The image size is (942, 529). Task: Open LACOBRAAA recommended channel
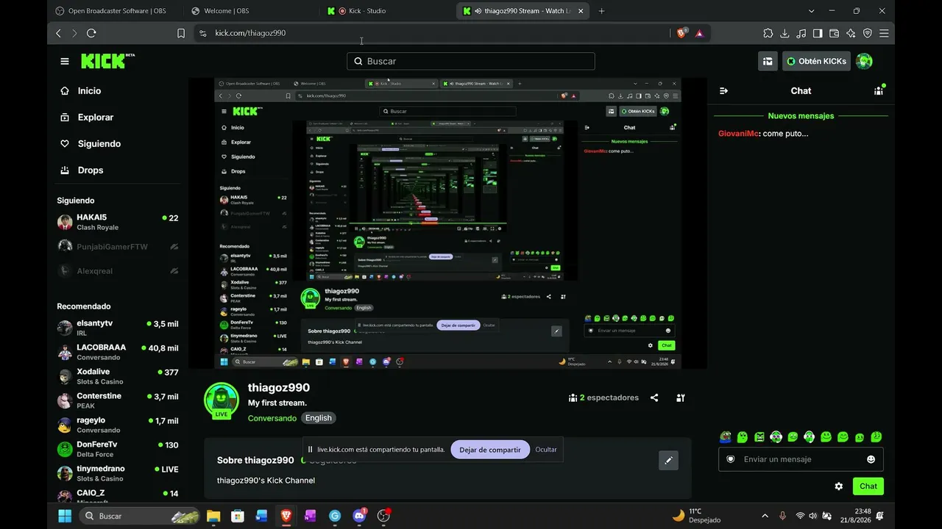(x=118, y=352)
